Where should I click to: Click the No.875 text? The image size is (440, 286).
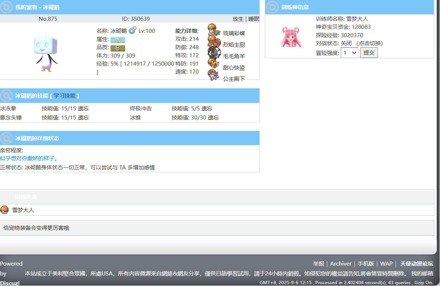coord(48,19)
